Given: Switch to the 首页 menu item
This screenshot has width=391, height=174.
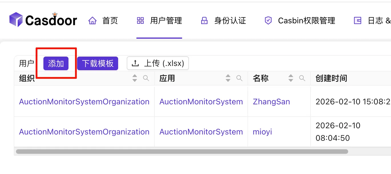Looking at the screenshot, I should point(110,20).
